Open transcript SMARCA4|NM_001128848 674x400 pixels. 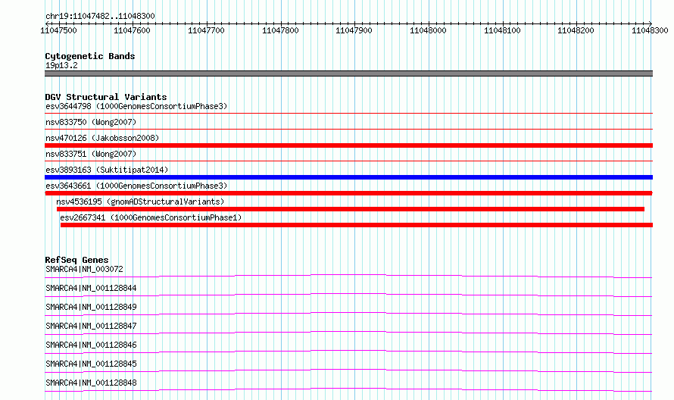(x=91, y=383)
